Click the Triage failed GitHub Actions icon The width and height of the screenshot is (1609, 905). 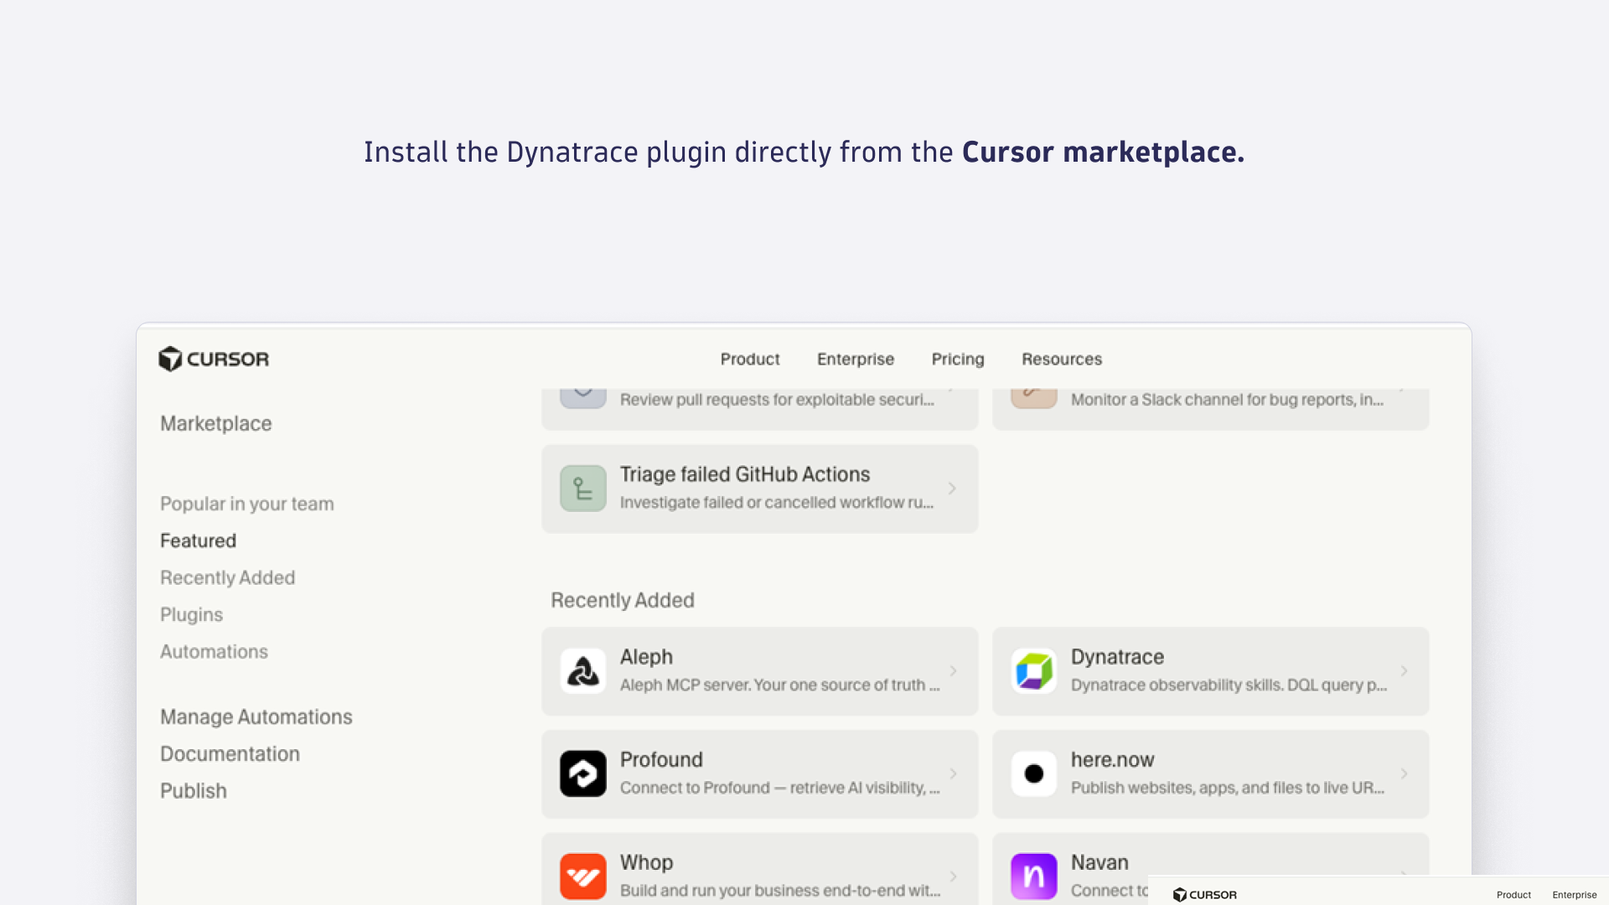point(583,489)
